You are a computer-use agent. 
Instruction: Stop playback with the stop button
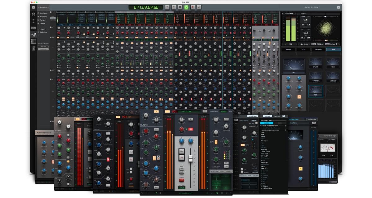click(x=180, y=7)
